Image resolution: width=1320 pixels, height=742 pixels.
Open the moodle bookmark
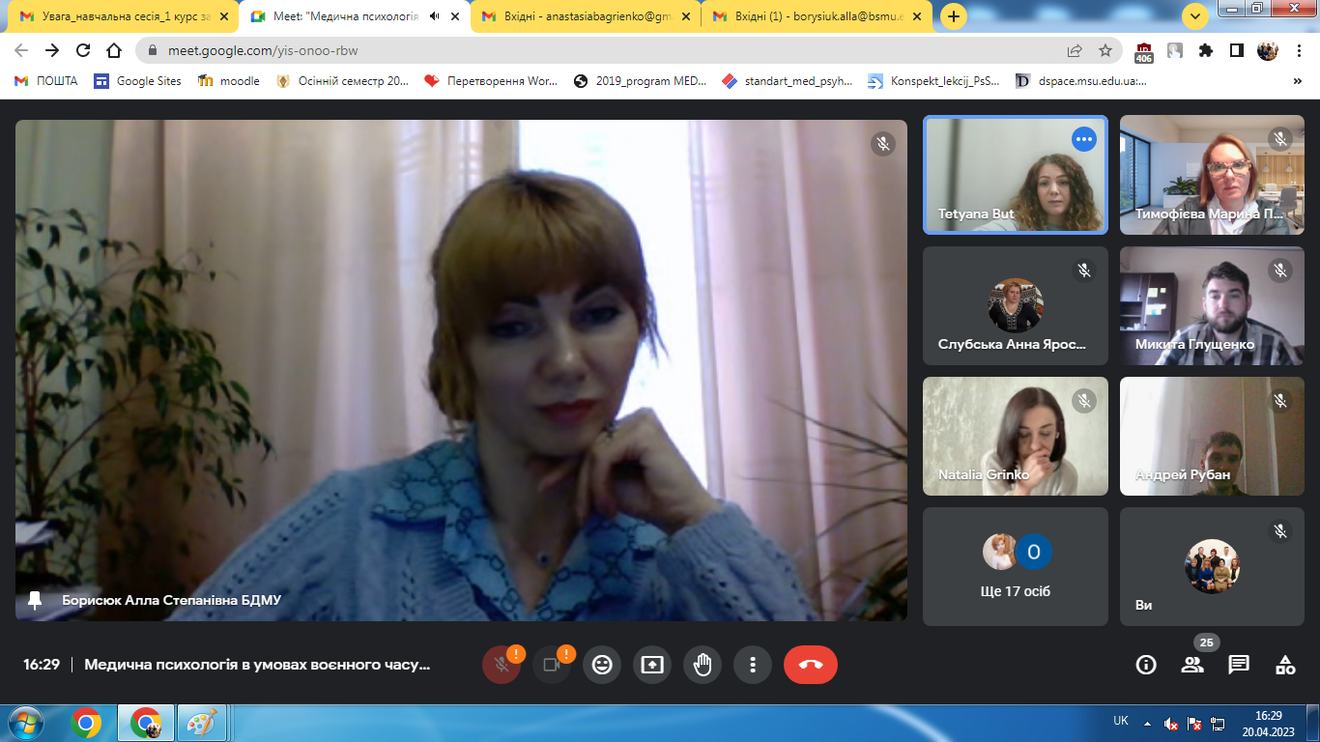coord(229,81)
